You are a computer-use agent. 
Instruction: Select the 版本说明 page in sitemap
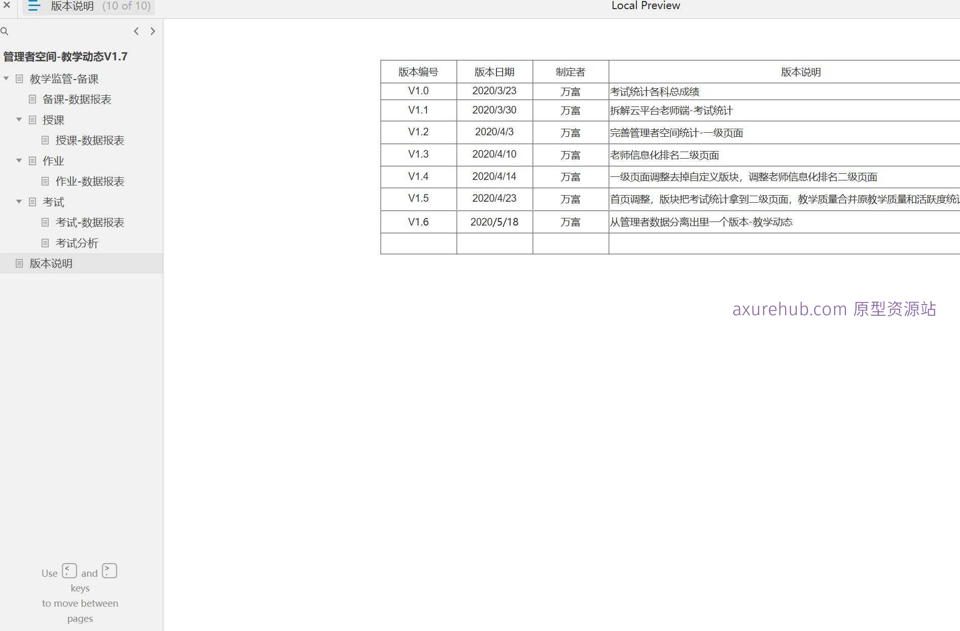click(x=51, y=264)
